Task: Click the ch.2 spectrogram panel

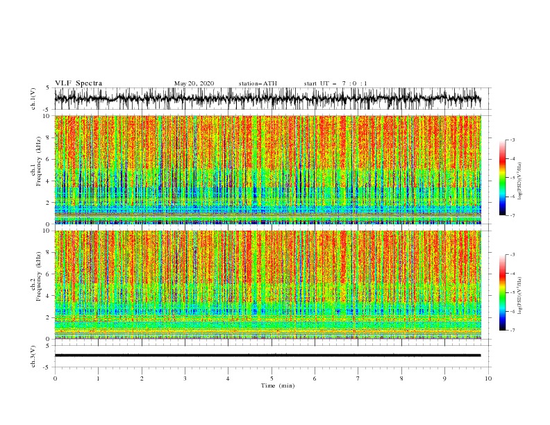Action: [x=268, y=285]
